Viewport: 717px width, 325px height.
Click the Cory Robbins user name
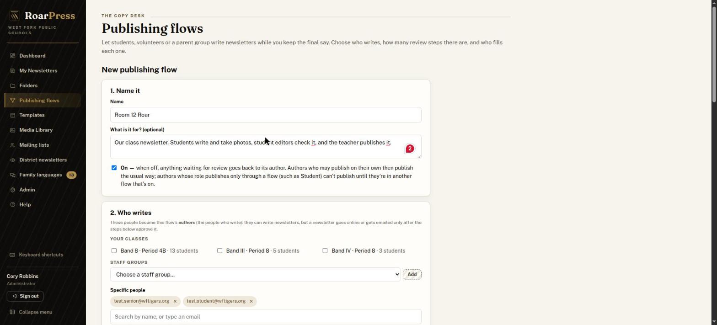[x=22, y=277]
